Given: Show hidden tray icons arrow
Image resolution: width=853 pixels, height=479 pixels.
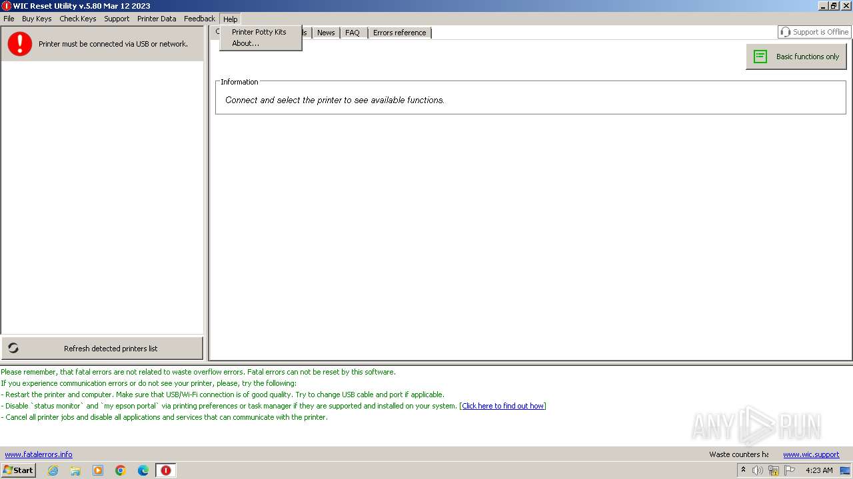Looking at the screenshot, I should click(743, 470).
